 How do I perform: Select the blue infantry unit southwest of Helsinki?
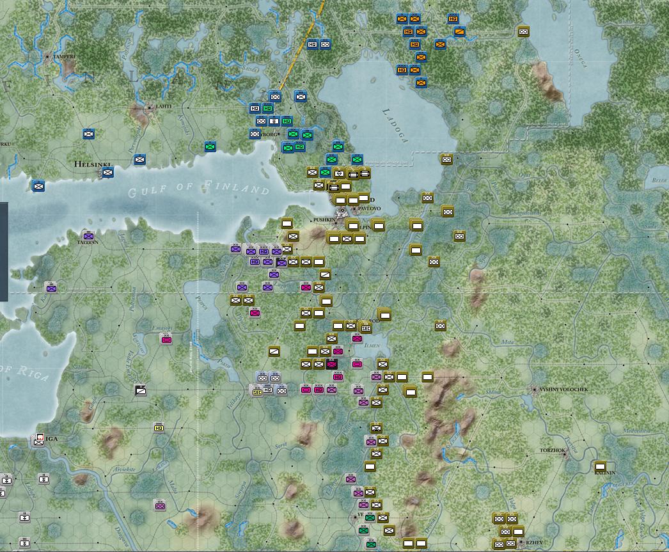point(38,186)
